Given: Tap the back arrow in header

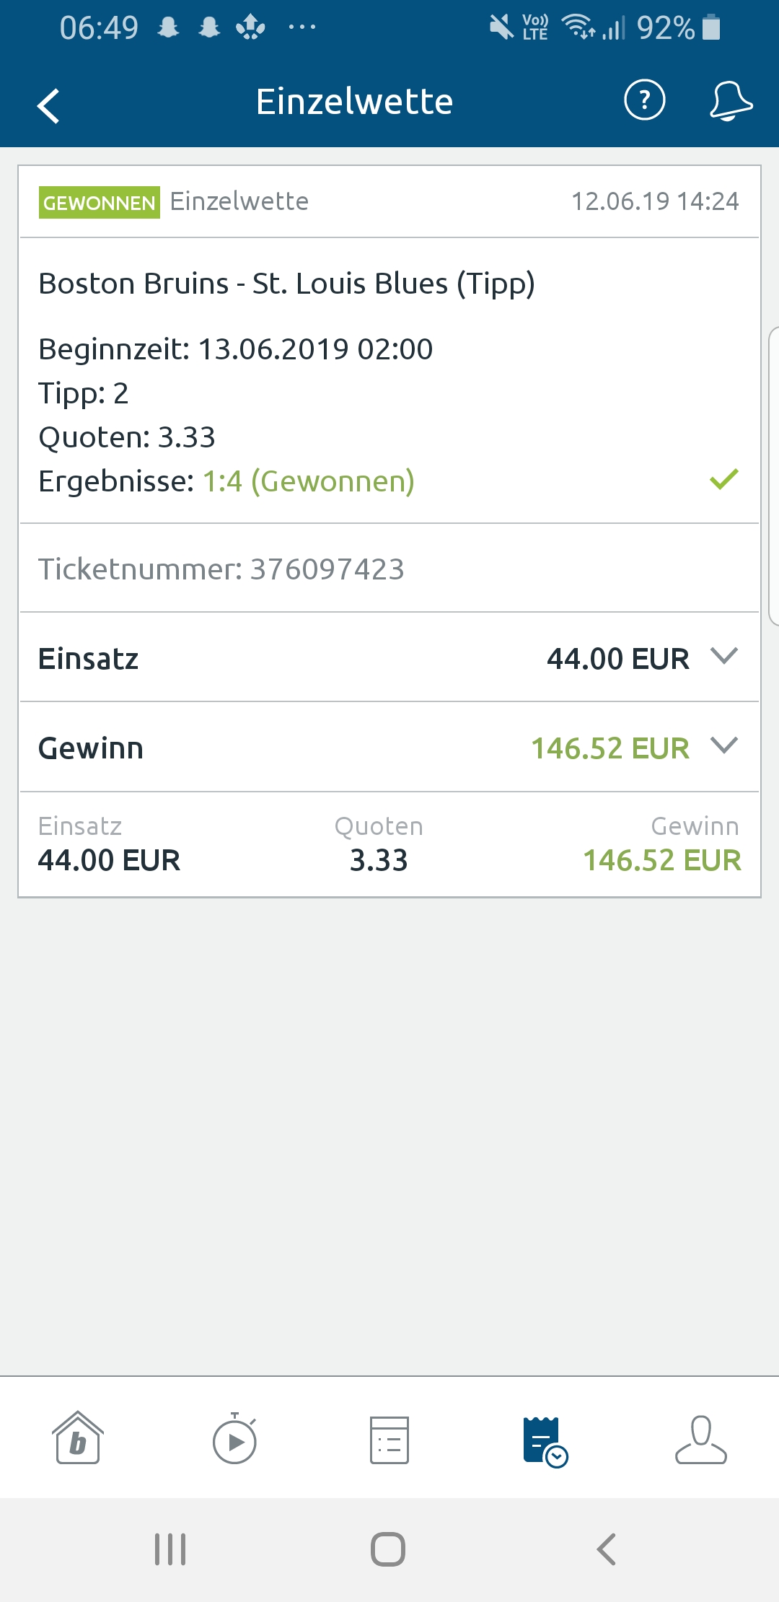Looking at the screenshot, I should point(48,106).
